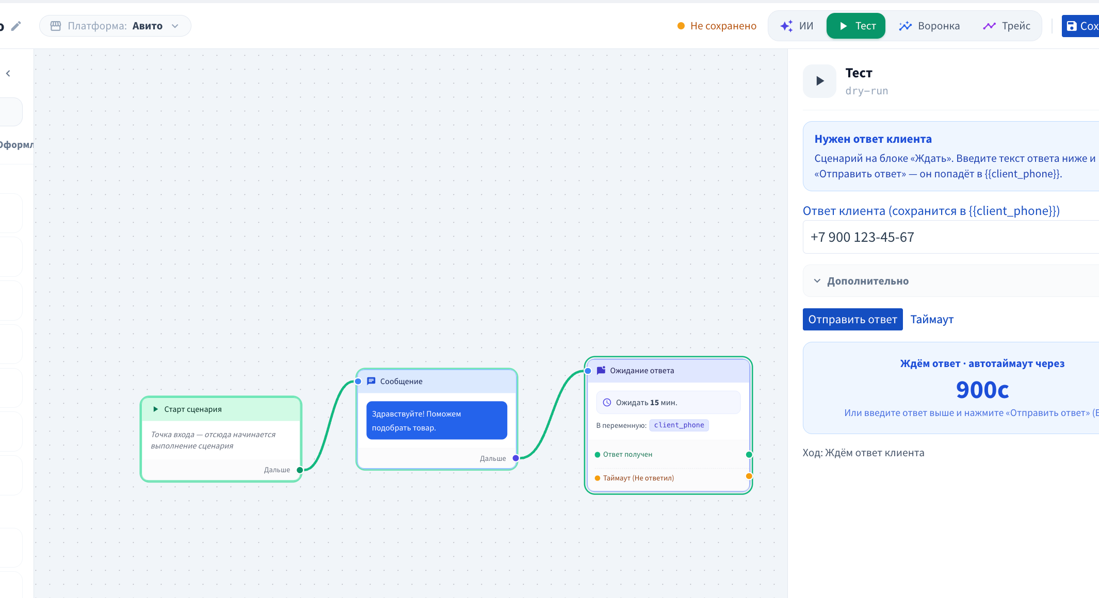This screenshot has height=598, width=1099.
Task: Click the Дальше output port of Сообщение node
Action: [515, 458]
